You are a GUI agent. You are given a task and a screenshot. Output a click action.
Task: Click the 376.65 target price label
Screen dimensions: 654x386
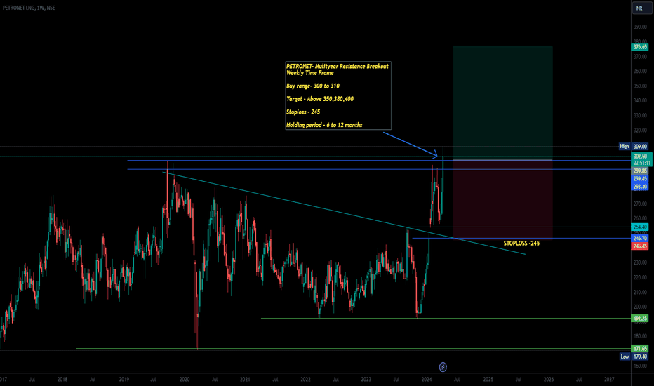[640, 47]
